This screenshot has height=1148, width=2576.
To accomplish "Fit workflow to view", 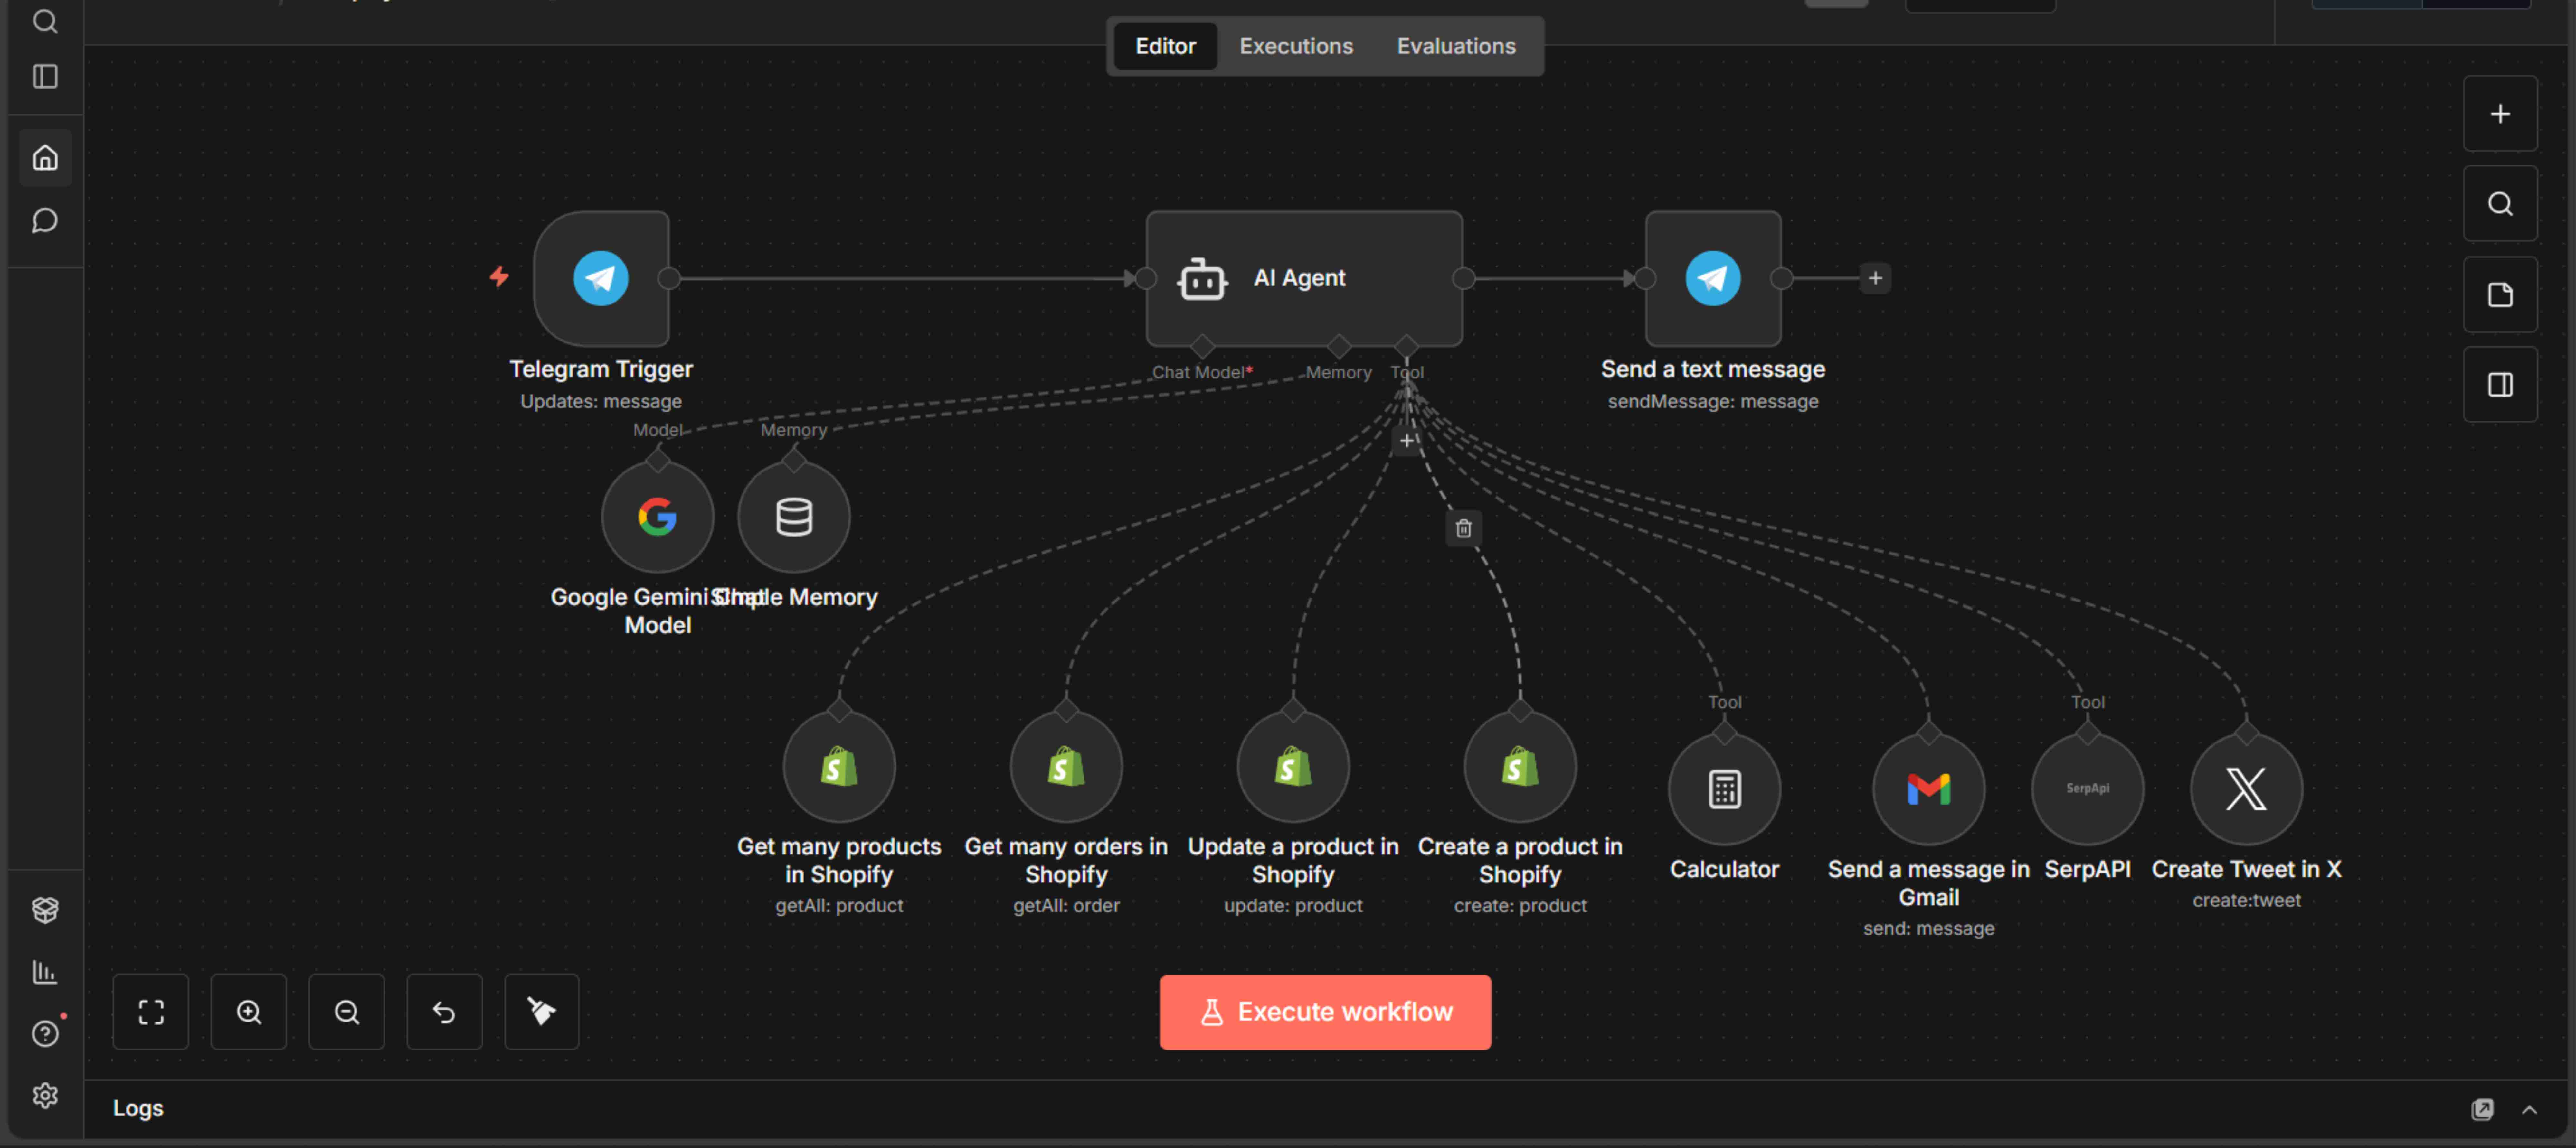I will tap(151, 1012).
